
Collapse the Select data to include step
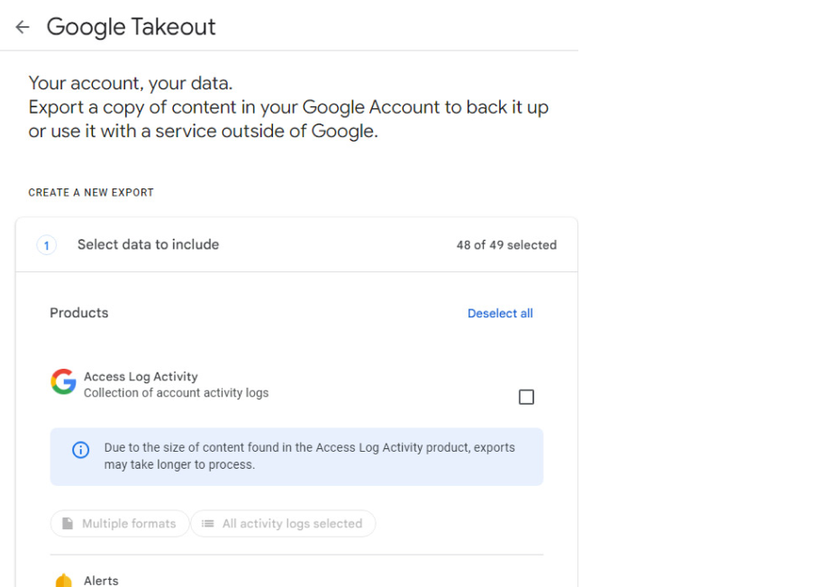point(296,245)
